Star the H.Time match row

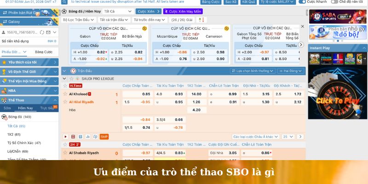(x=65, y=86)
